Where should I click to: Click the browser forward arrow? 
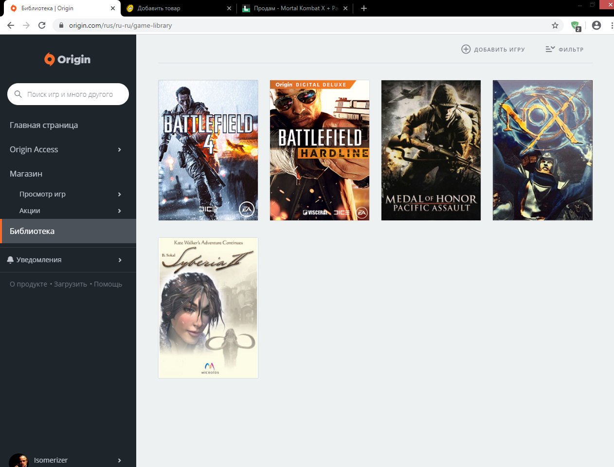point(26,25)
